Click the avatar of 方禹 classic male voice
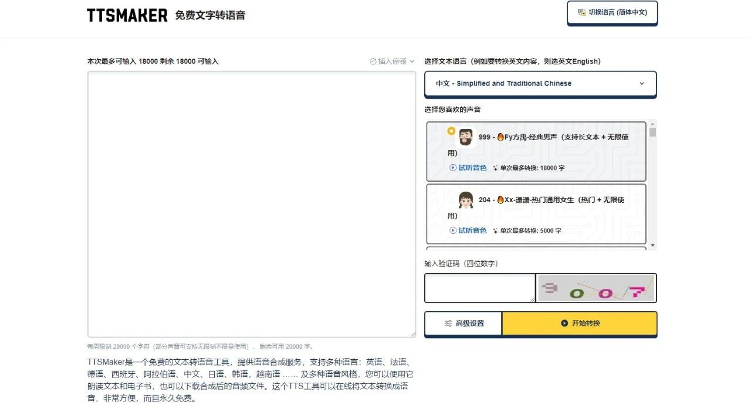 coord(466,137)
